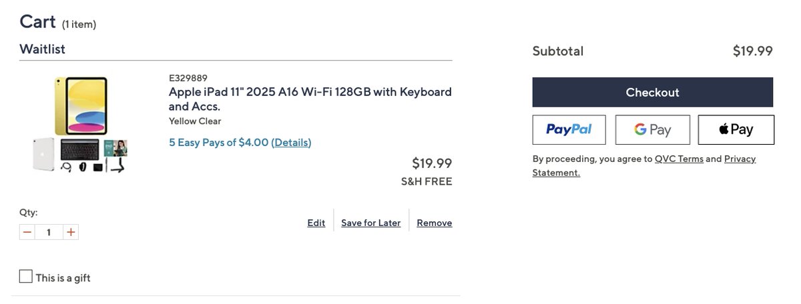Open the Privacy Statement link
801x304 pixels.
pos(740,159)
